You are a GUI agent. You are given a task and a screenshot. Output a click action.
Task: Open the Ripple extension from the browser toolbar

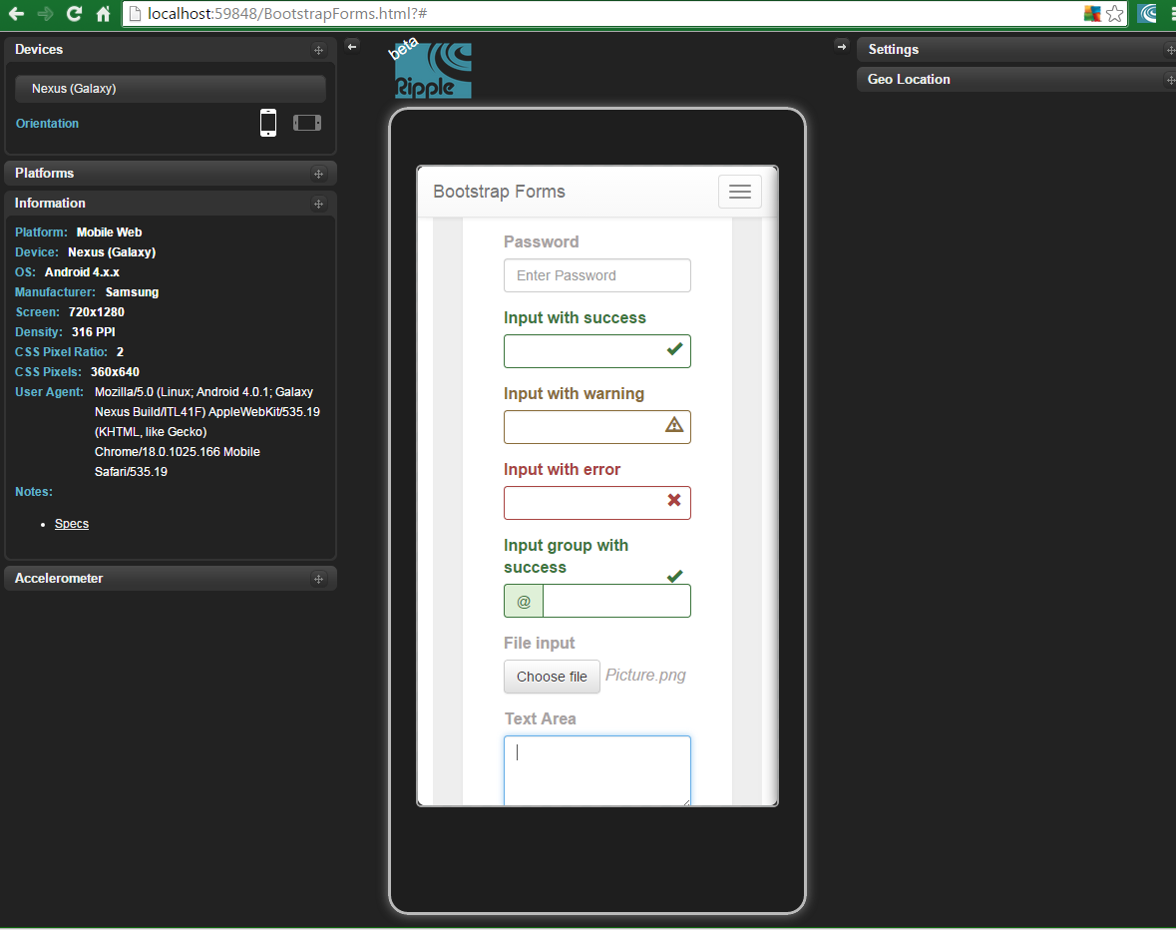1146,14
